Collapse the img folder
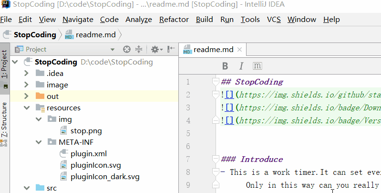 click(x=39, y=119)
